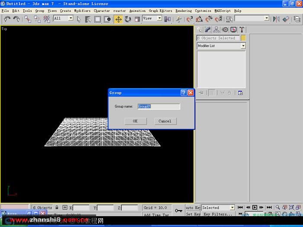Confirm group with OK button
303x227 pixels.
(x=135, y=121)
